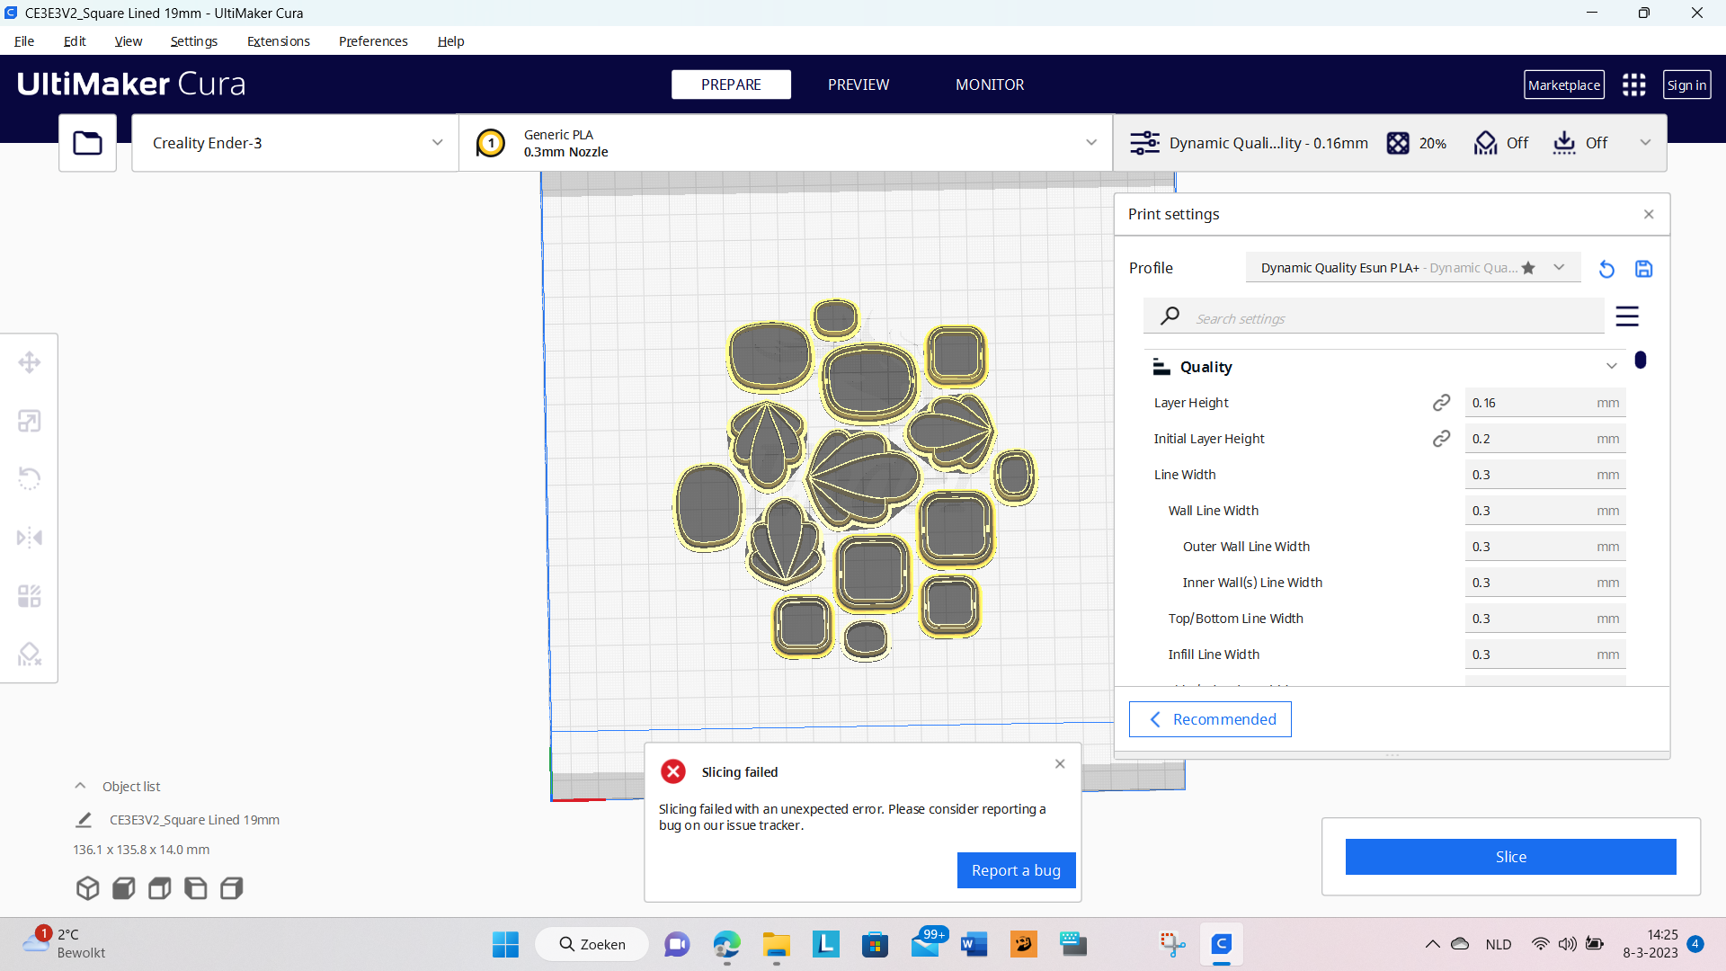Switch to front view icon

point(124,888)
